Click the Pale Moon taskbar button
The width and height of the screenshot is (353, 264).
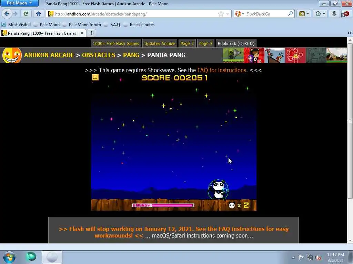52,257
